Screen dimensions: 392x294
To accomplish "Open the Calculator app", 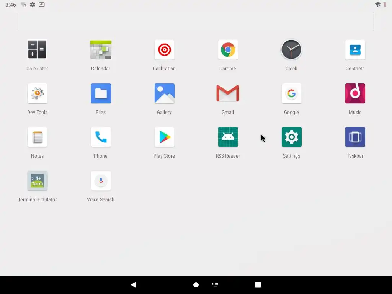I will [x=37, y=49].
